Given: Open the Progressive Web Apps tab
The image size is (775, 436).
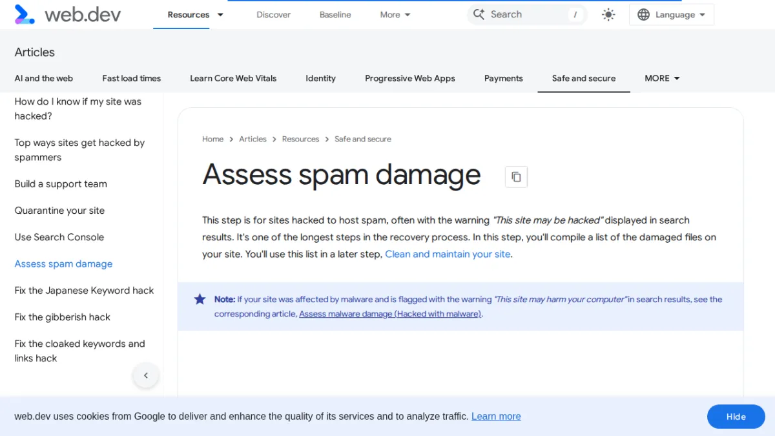Looking at the screenshot, I should [x=410, y=78].
